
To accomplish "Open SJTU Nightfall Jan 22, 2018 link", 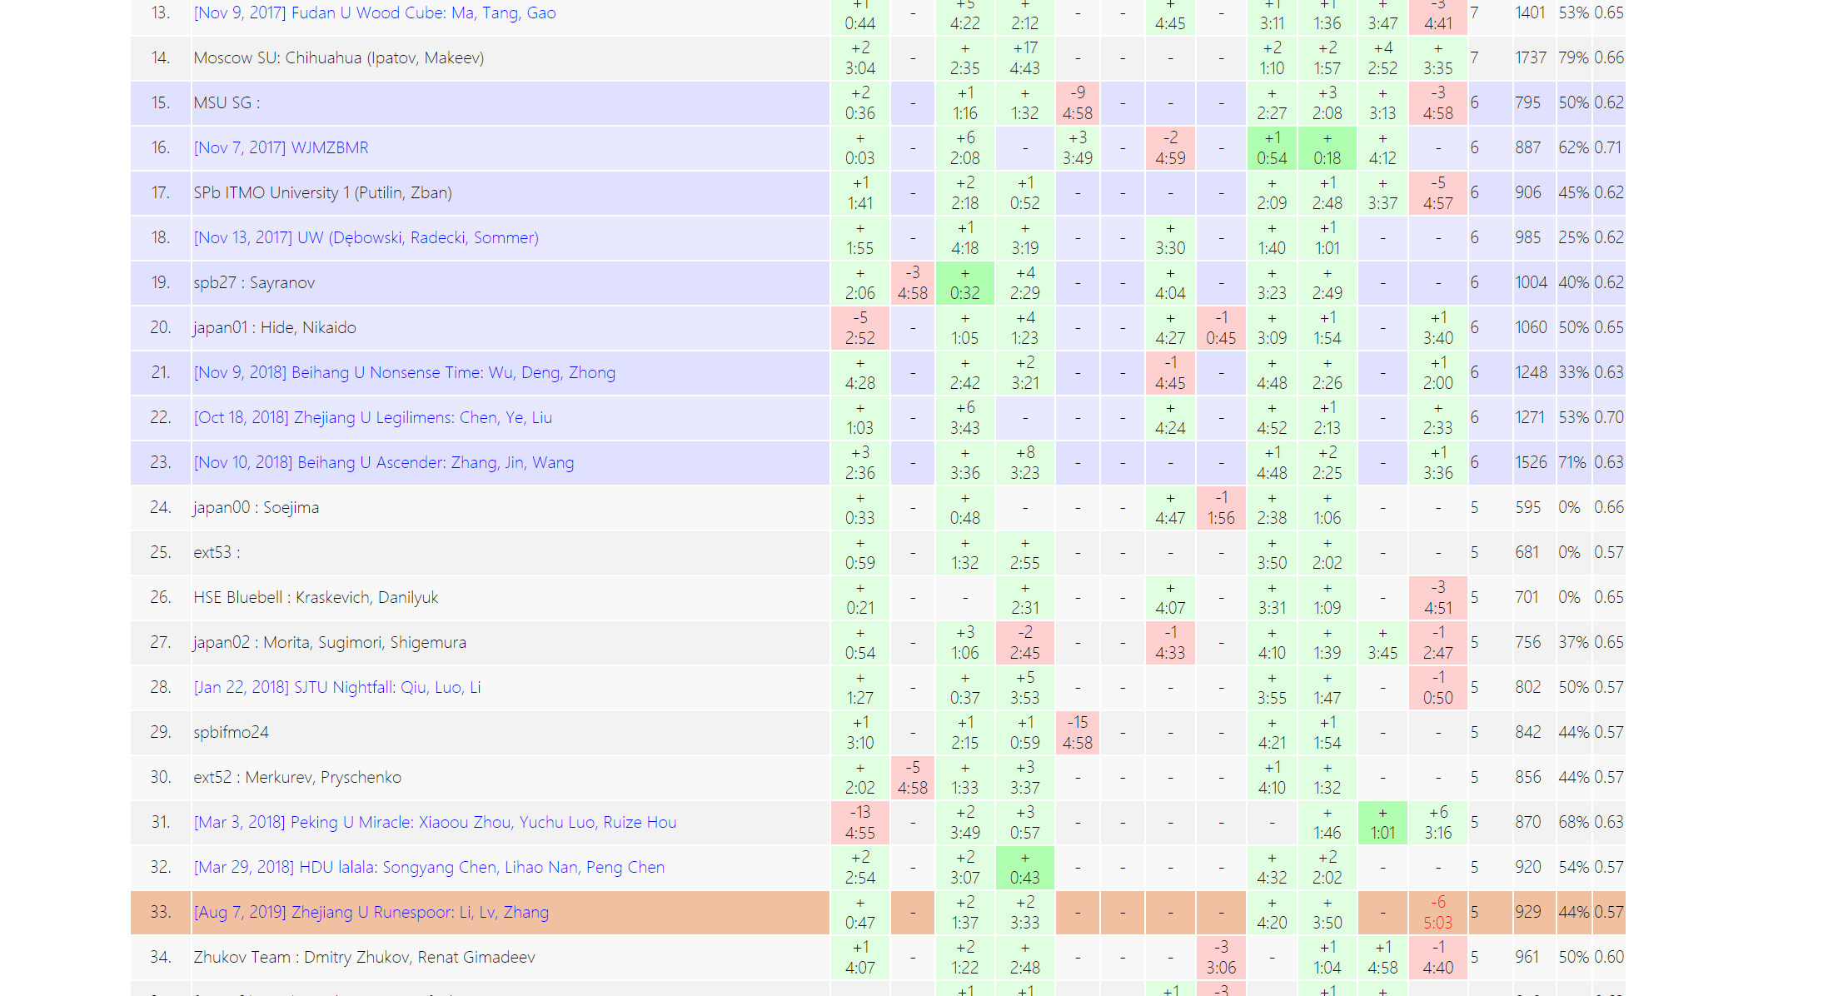I will (x=336, y=688).
